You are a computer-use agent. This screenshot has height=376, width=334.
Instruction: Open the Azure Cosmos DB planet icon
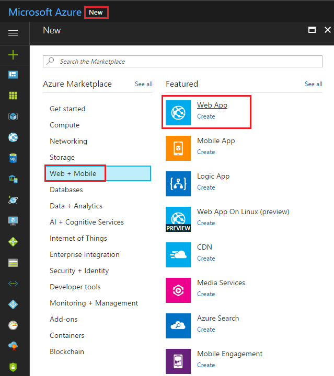[13, 199]
